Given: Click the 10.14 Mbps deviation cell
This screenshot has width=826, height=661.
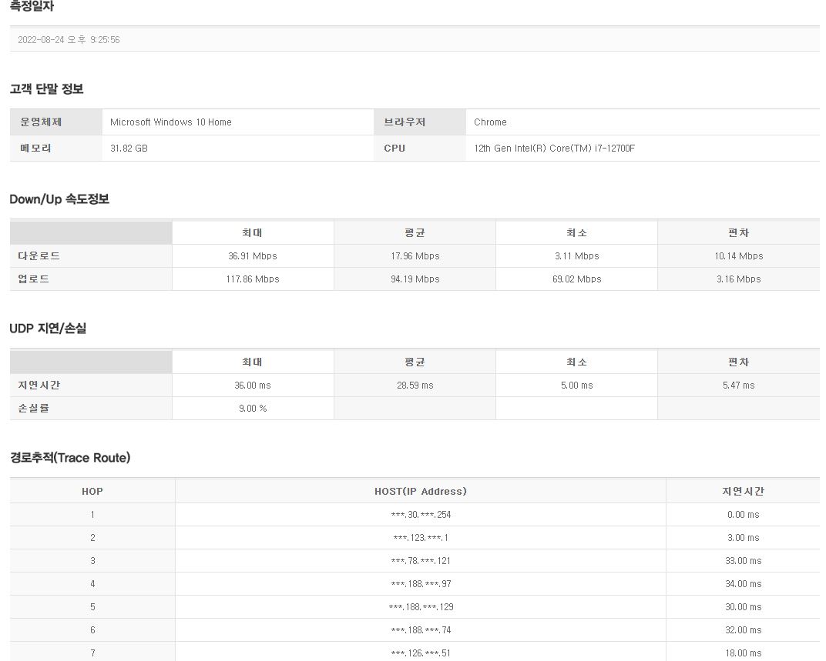Looking at the screenshot, I should click(x=738, y=256).
